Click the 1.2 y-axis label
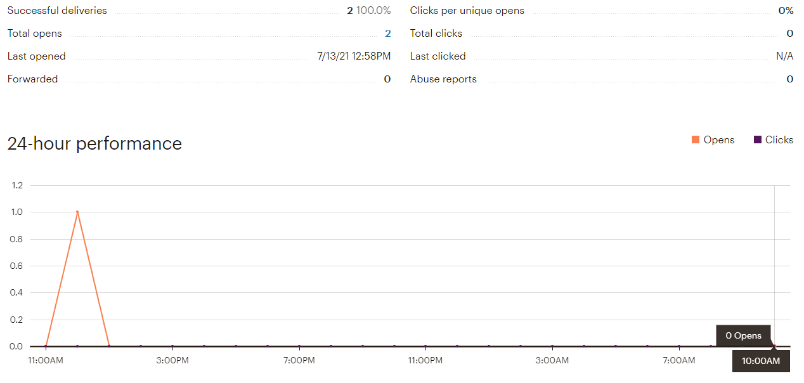 click(16, 185)
